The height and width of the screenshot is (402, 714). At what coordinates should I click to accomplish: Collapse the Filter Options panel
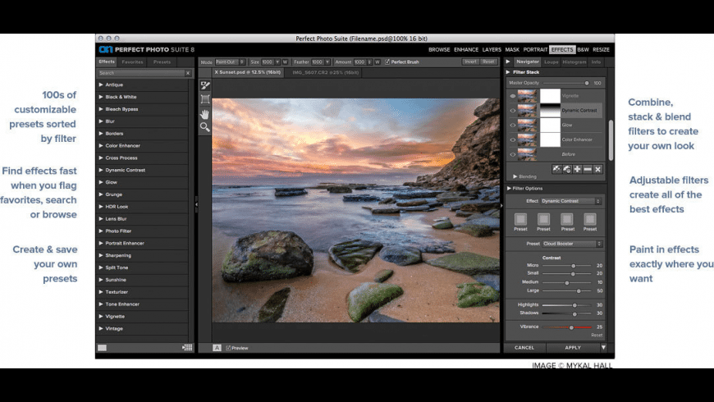tap(509, 188)
